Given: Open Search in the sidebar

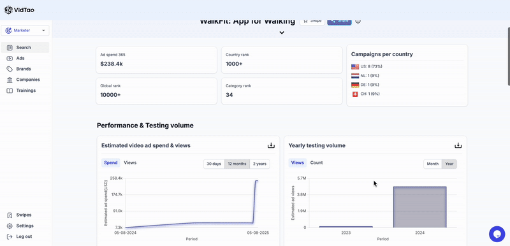Looking at the screenshot, I should [x=25, y=47].
